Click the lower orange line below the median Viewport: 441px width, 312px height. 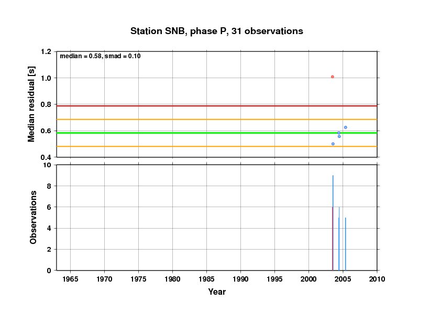click(216, 146)
